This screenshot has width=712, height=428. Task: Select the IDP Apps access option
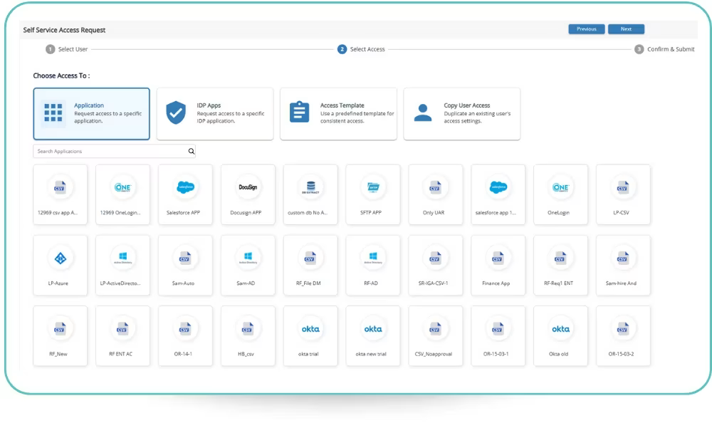coord(214,114)
